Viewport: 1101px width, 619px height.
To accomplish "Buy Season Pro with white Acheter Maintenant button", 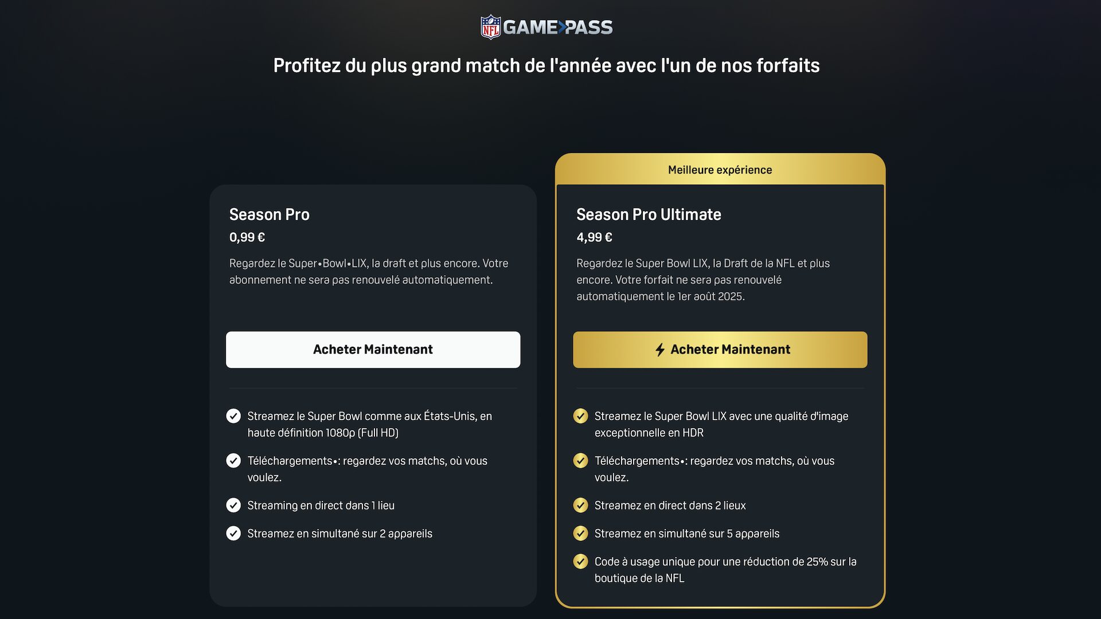I will click(x=373, y=350).
